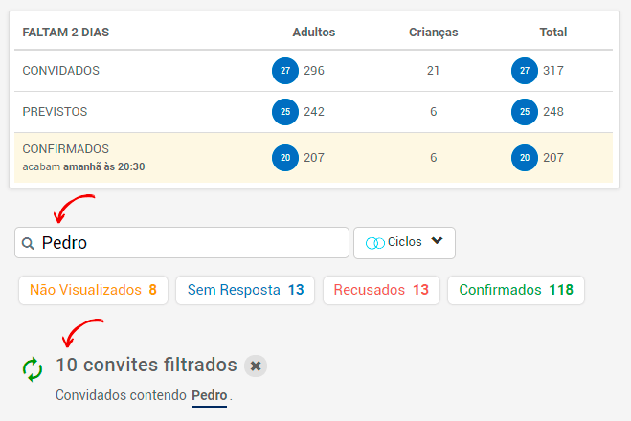Click the magnifier search icon
631x421 pixels.
[x=28, y=243]
